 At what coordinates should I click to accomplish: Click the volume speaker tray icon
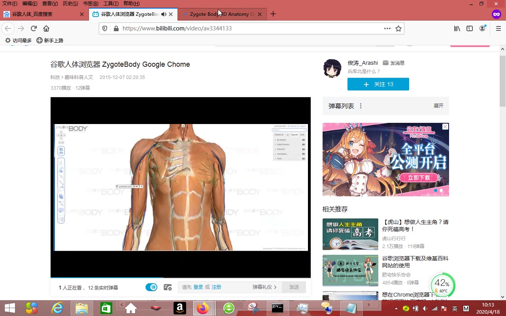(x=425, y=308)
